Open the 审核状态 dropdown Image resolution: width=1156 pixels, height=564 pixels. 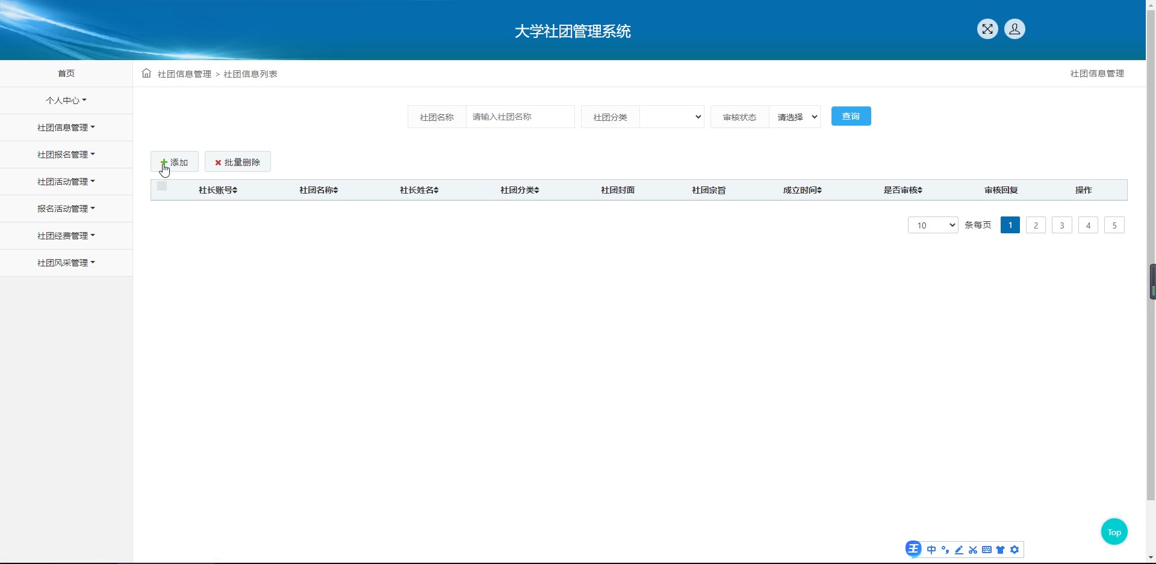pos(795,117)
